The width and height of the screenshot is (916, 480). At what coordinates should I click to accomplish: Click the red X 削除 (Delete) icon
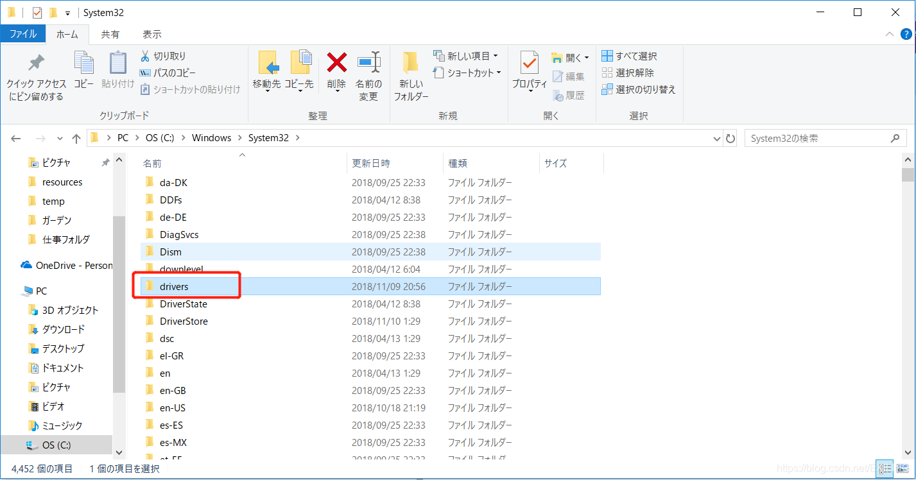pyautogui.click(x=336, y=62)
